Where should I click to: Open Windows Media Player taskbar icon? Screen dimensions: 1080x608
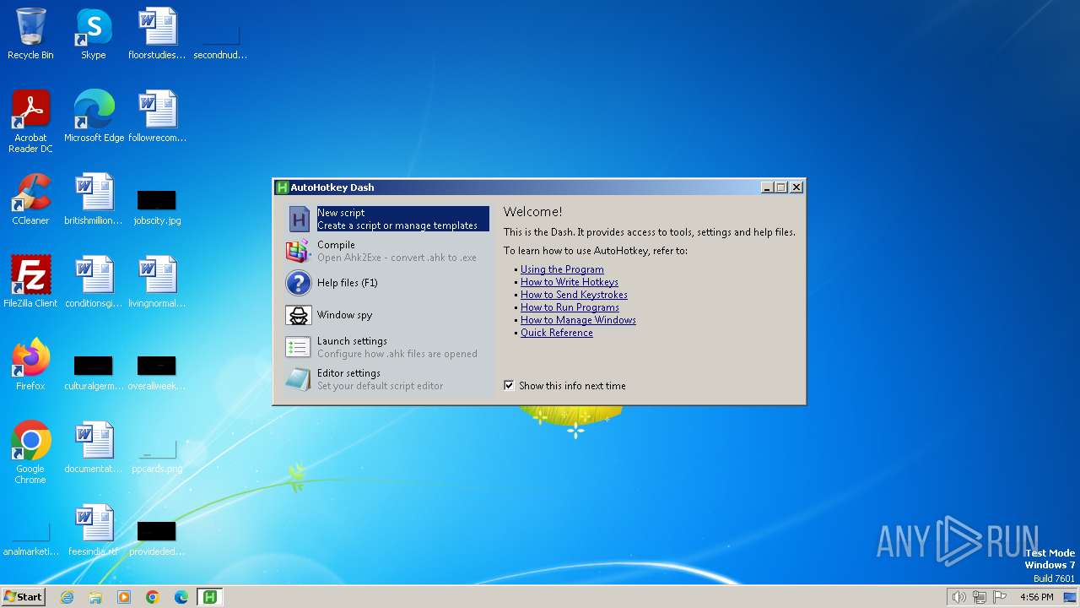point(124,597)
